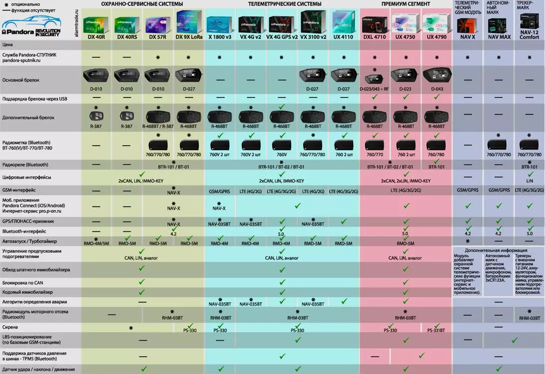This screenshot has height=374, width=545.
Task: Click the D-010 key fob under DX 57R
Action: pyautogui.click(x=158, y=75)
